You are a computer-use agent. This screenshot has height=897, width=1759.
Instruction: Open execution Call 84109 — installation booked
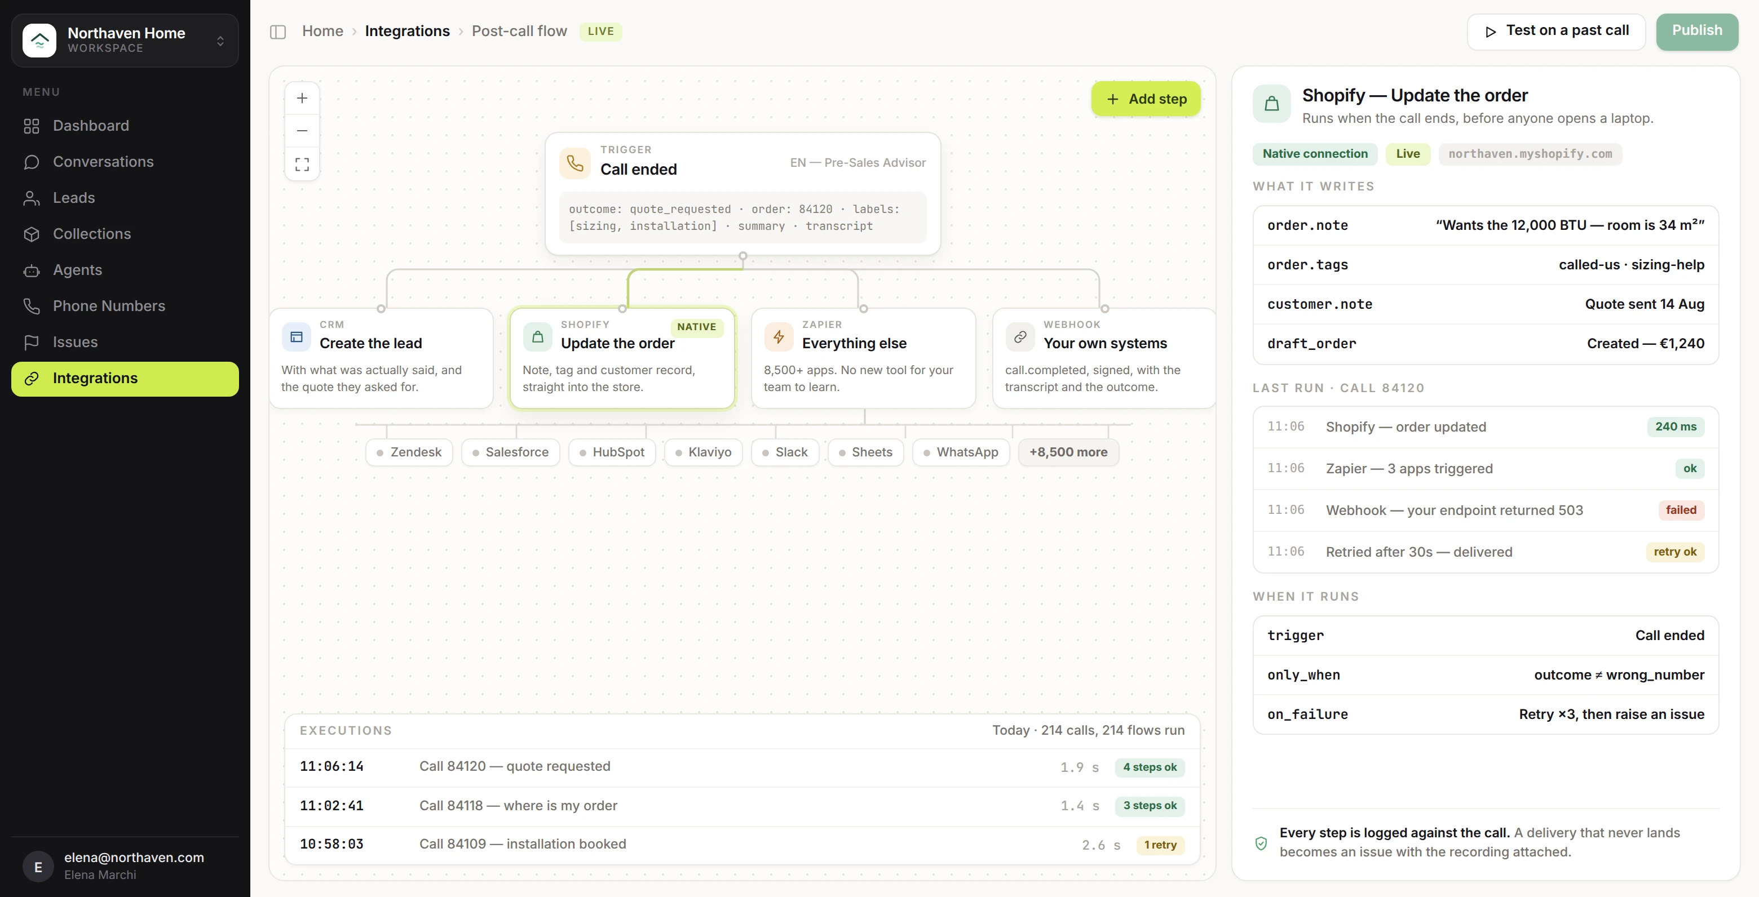click(741, 845)
